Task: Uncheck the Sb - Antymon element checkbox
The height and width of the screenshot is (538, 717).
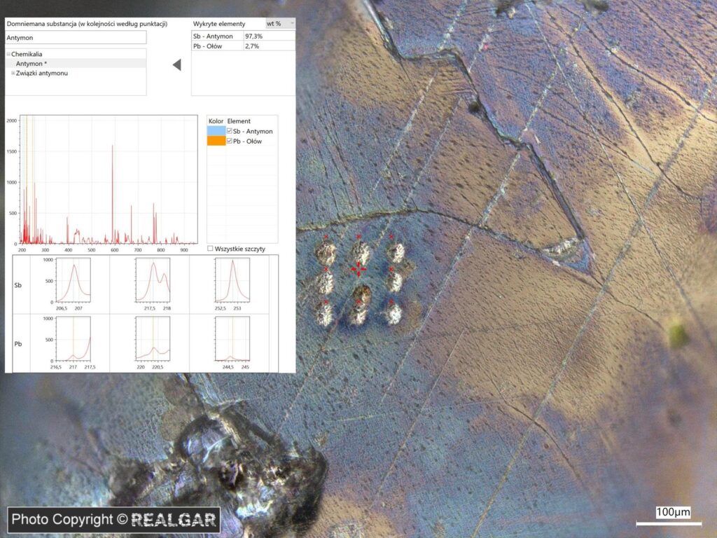Action: pyautogui.click(x=230, y=131)
